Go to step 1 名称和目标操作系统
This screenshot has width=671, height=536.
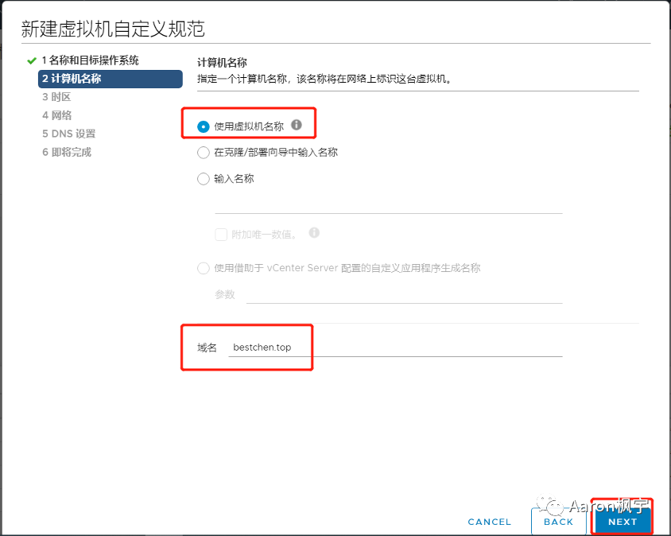[x=91, y=60]
